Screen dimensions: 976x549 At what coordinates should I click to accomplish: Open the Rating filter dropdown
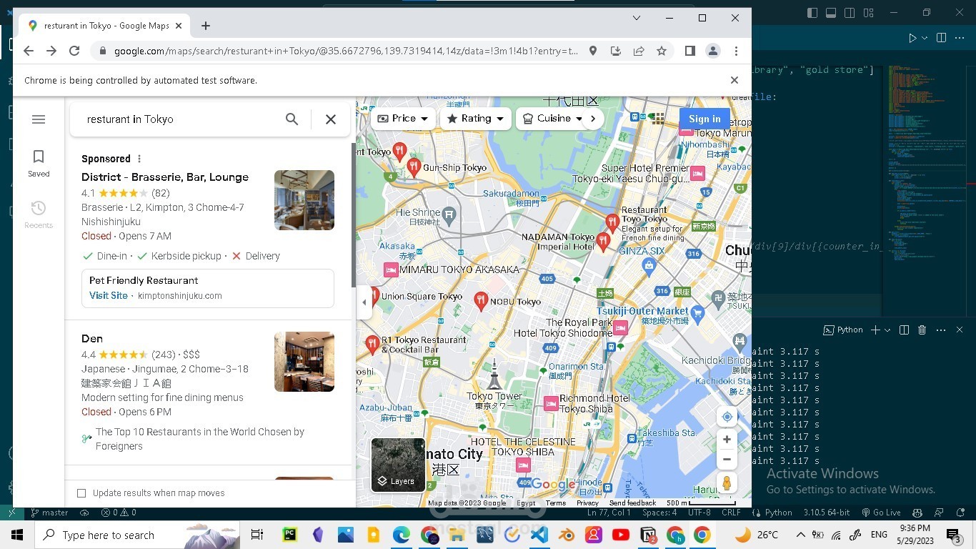(476, 119)
